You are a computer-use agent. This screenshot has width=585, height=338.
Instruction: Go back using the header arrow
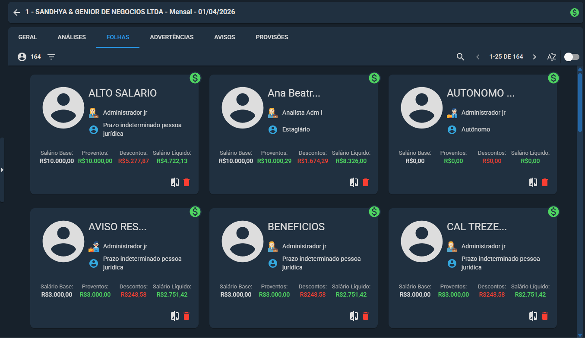click(17, 13)
